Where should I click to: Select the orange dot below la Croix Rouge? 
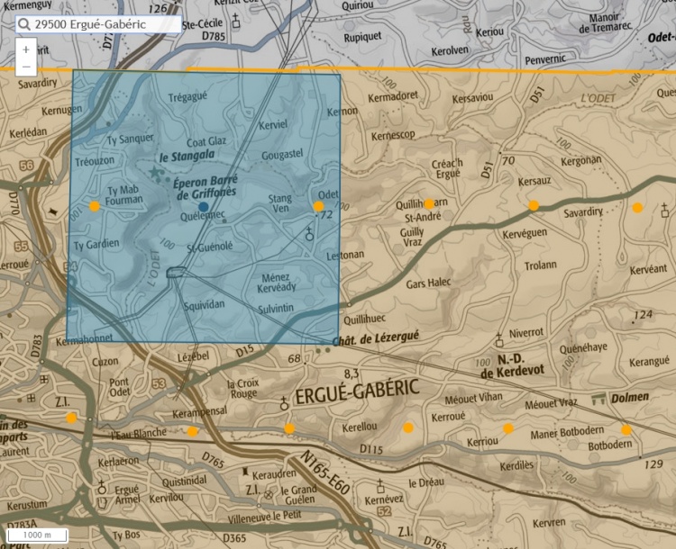(x=289, y=428)
